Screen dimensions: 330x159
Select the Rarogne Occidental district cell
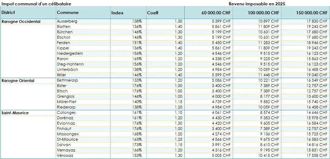21,21
